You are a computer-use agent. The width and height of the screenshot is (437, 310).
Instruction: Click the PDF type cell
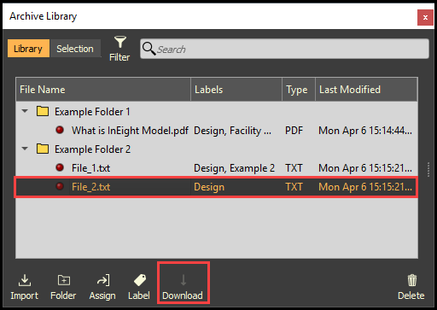tap(294, 131)
